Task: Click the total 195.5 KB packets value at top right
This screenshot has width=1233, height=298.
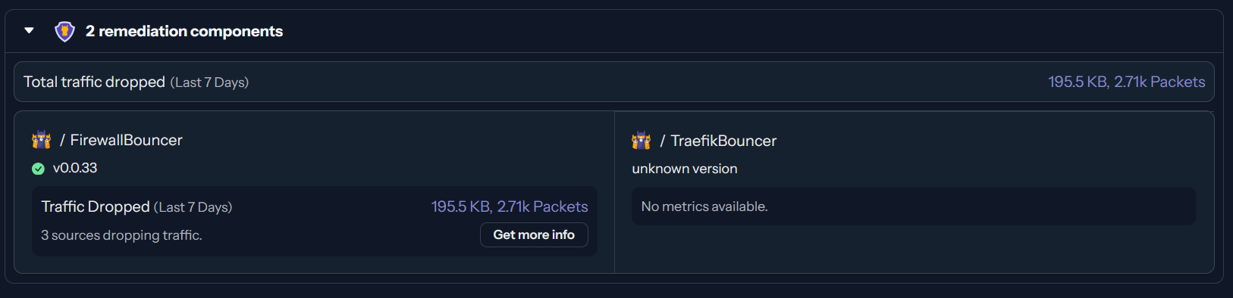Action: tap(1127, 82)
